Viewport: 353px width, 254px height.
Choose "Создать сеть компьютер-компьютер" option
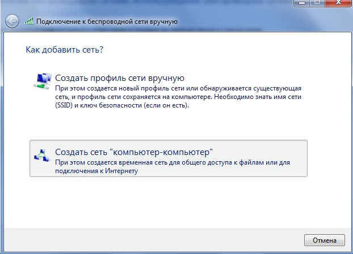point(169,158)
